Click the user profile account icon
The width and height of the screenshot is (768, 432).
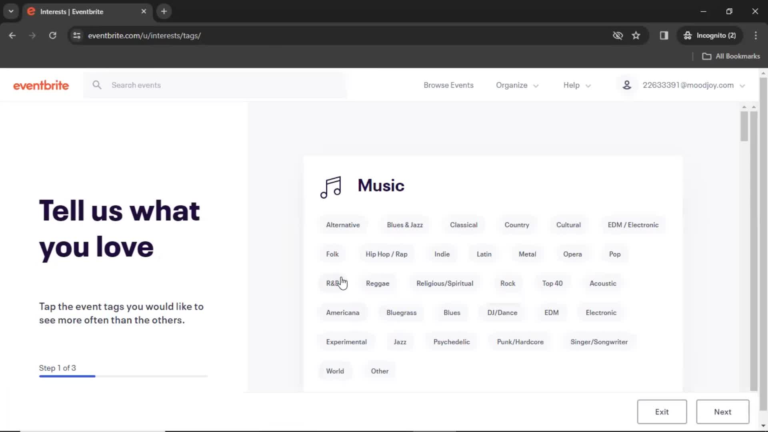tap(627, 85)
